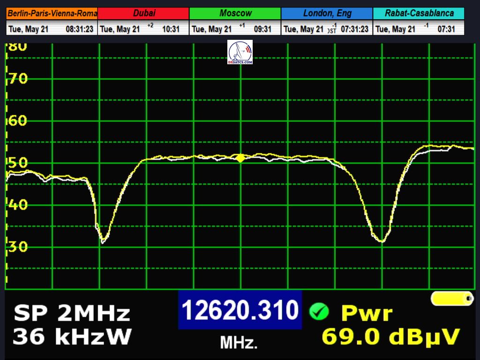Click the 36 kHzW bandwidth setting
Image resolution: width=480 pixels, height=360 pixels.
tap(73, 337)
